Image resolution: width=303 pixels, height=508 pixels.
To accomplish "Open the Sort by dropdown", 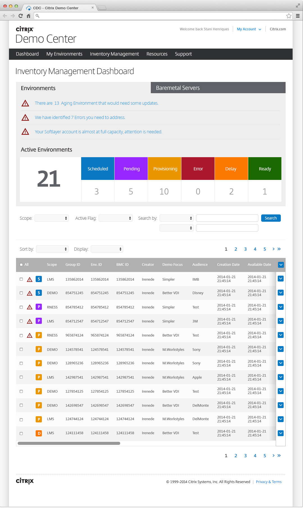I will point(52,249).
